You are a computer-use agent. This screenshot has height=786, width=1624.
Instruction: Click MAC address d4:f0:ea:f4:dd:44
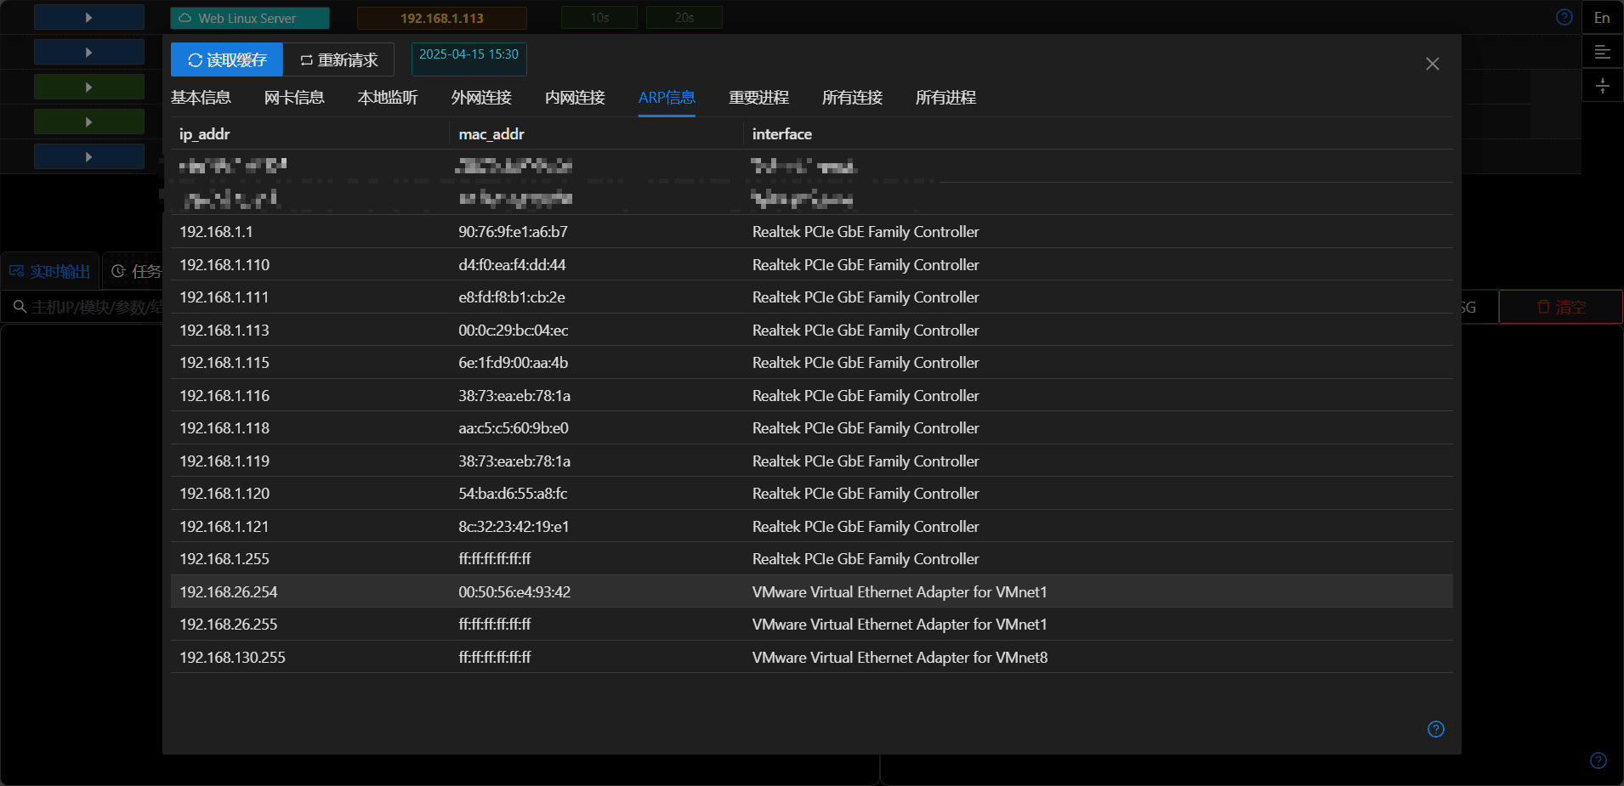pyautogui.click(x=512, y=265)
